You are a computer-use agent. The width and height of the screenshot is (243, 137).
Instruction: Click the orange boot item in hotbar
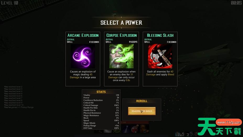[144, 129]
